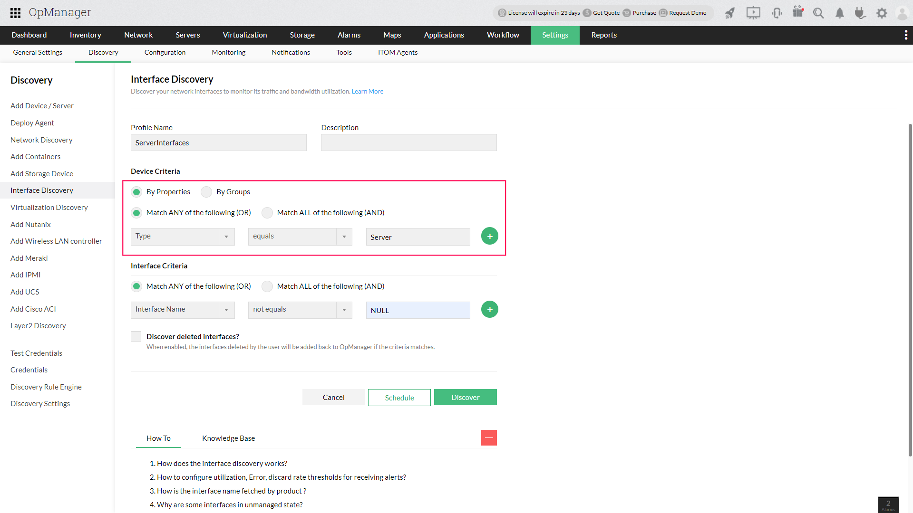Add device criteria row with plus button

[489, 236]
